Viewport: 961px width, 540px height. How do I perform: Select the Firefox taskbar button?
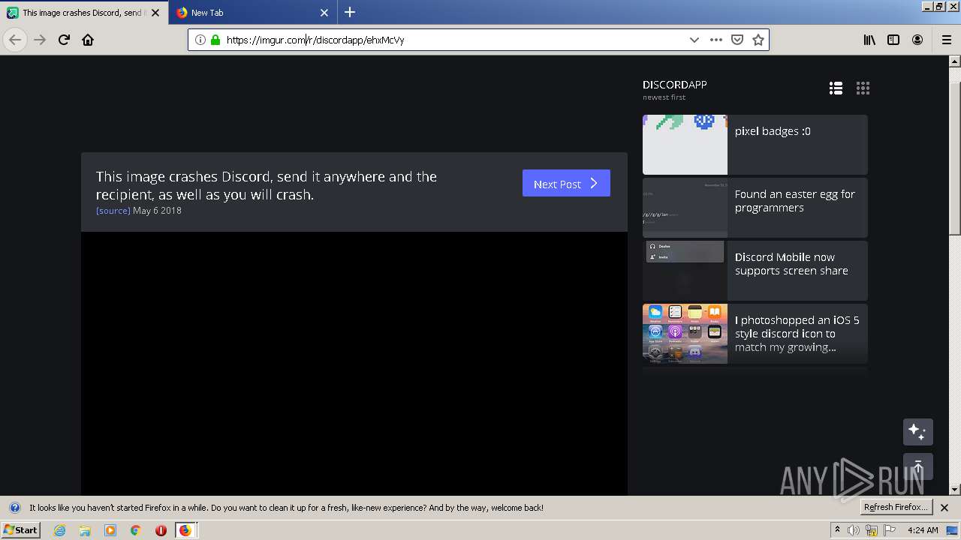pyautogui.click(x=185, y=530)
